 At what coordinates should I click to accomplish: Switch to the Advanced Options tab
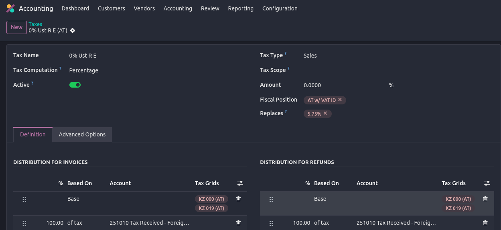click(82, 134)
